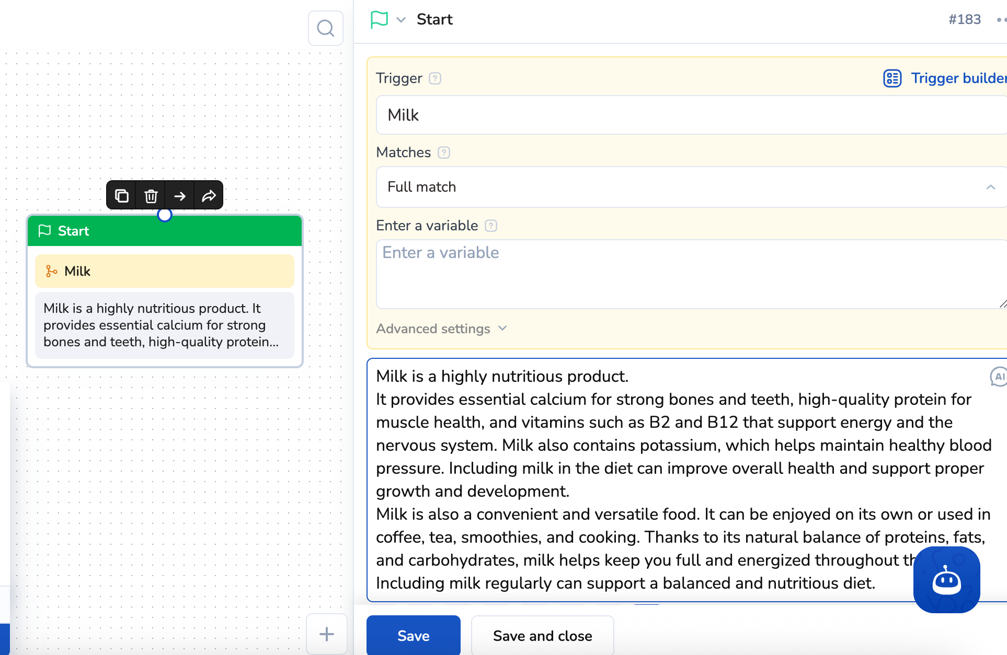Click the plus icon to add block
The image size is (1007, 655).
tap(327, 634)
